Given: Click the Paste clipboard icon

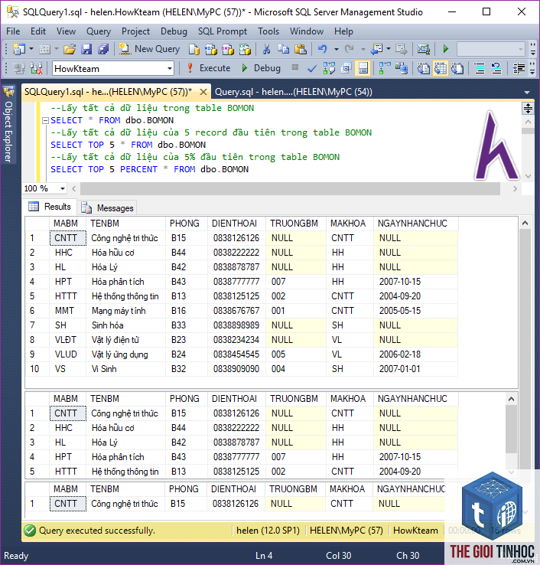Looking at the screenshot, I should tap(301, 49).
